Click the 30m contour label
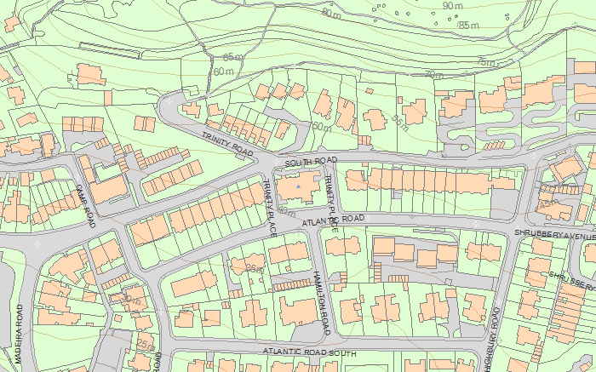This screenshot has height=372, width=596. [131, 299]
